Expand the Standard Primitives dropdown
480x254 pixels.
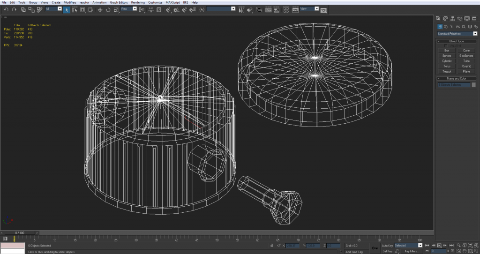[475, 34]
